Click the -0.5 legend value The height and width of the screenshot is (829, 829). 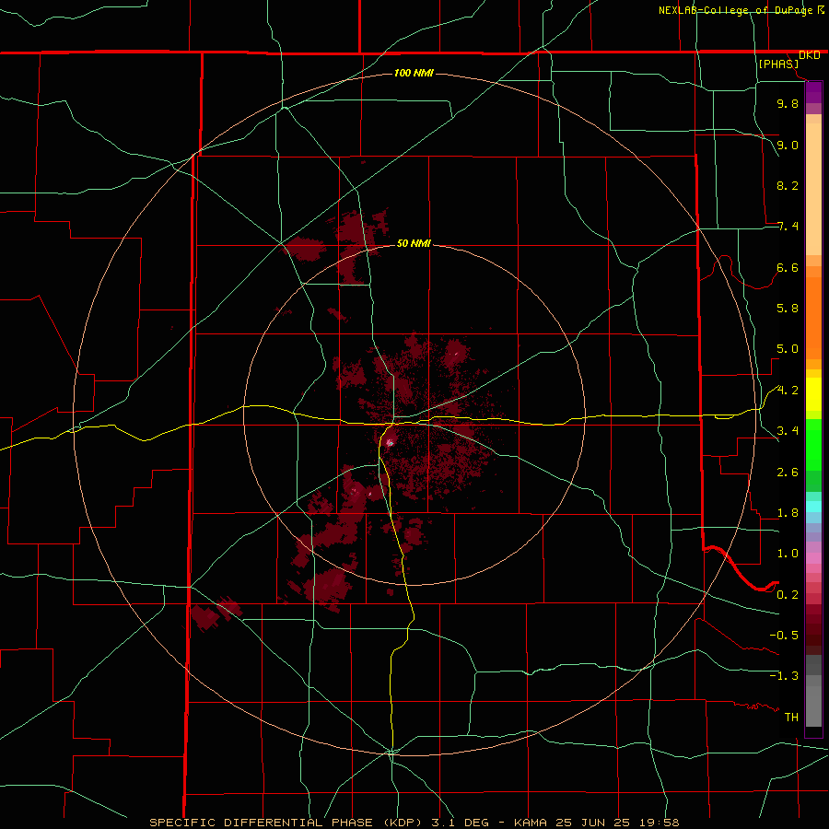click(x=784, y=636)
